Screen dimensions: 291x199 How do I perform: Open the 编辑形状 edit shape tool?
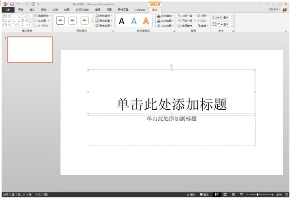[x=42, y=16]
